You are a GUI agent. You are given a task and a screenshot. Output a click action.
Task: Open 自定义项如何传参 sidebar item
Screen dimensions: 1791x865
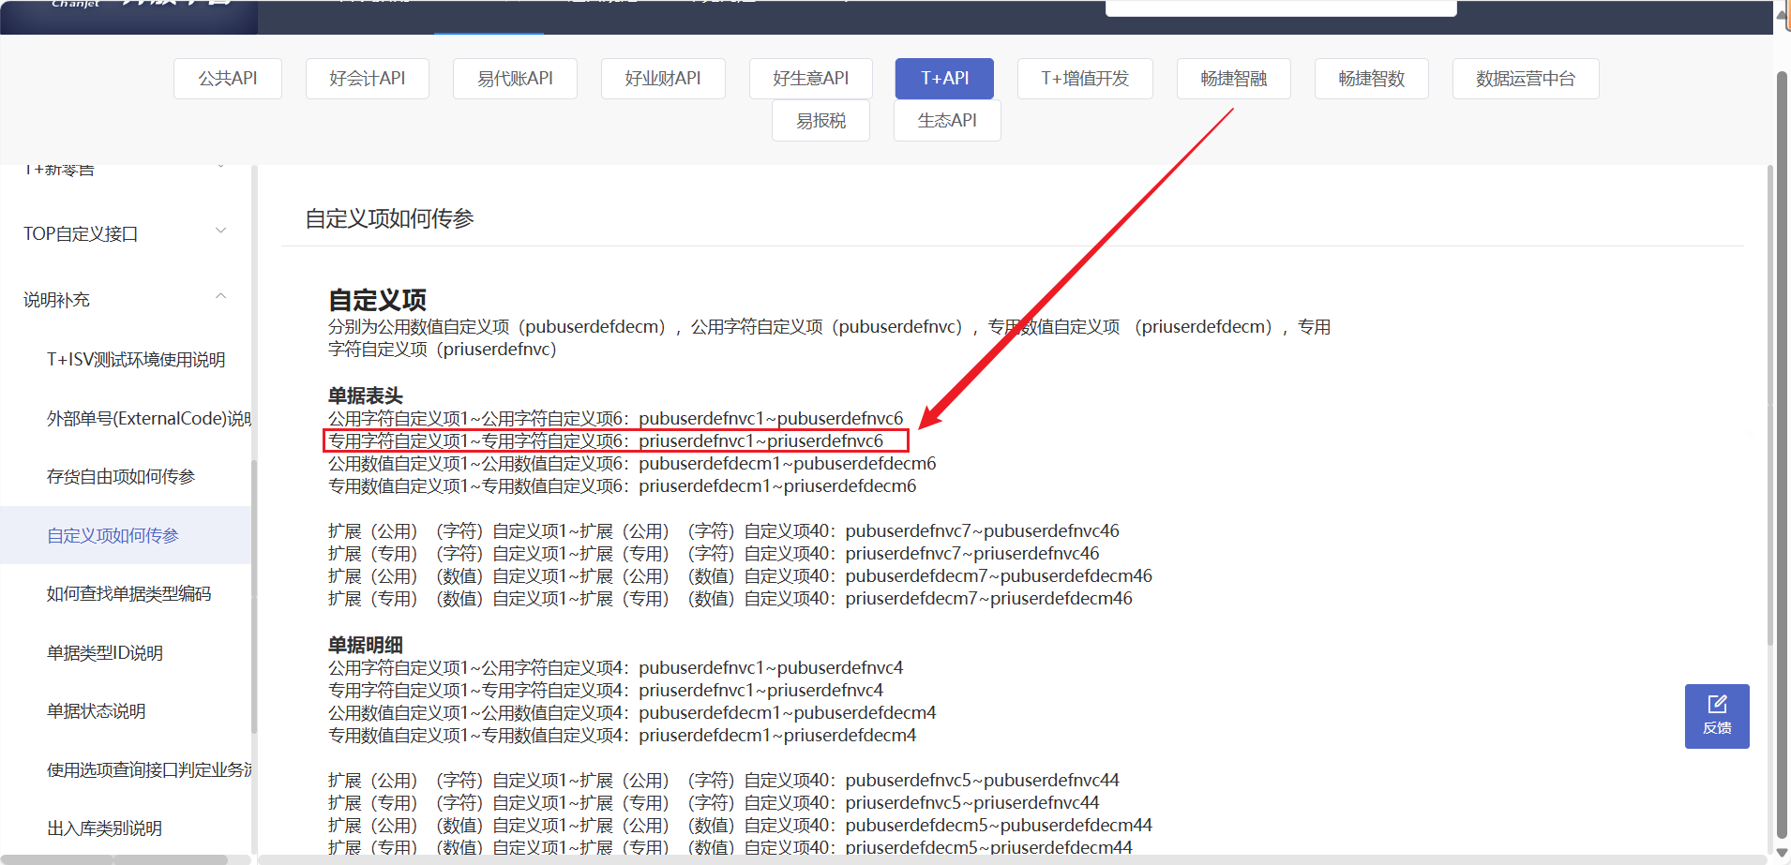pos(126,535)
